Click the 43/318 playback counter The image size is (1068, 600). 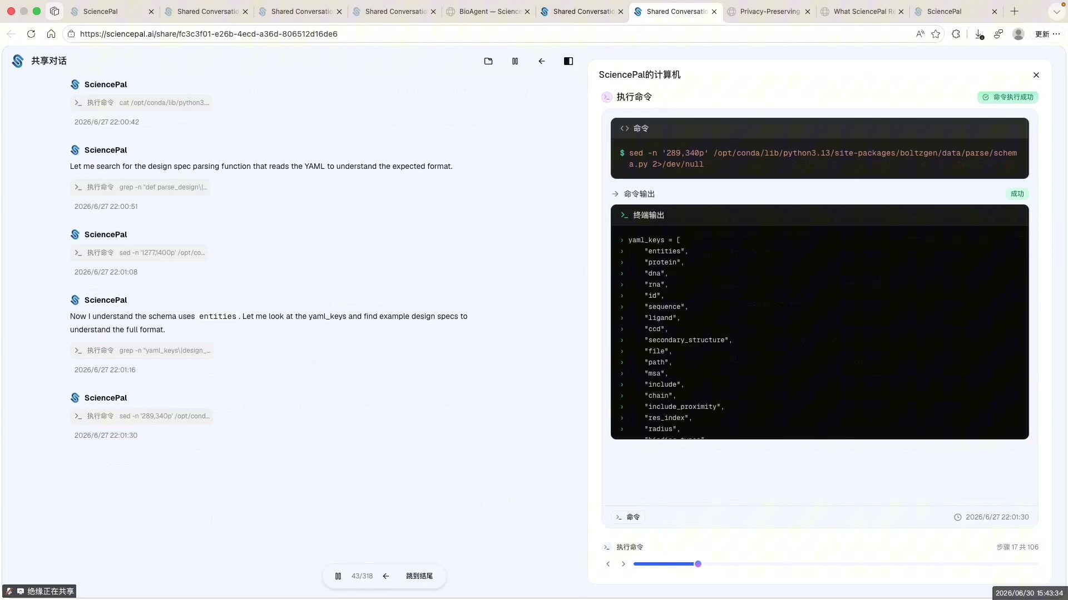(x=362, y=576)
